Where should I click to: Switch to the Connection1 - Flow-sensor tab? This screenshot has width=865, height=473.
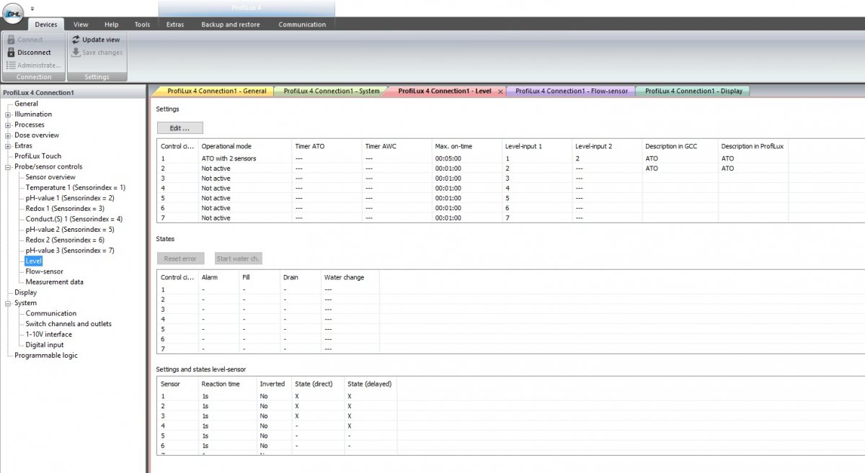pos(572,91)
